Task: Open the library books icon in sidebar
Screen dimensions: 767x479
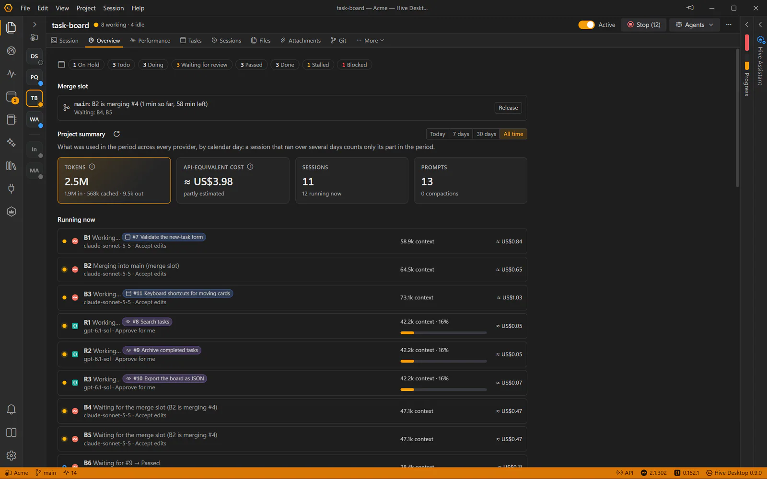Action: coord(12,166)
